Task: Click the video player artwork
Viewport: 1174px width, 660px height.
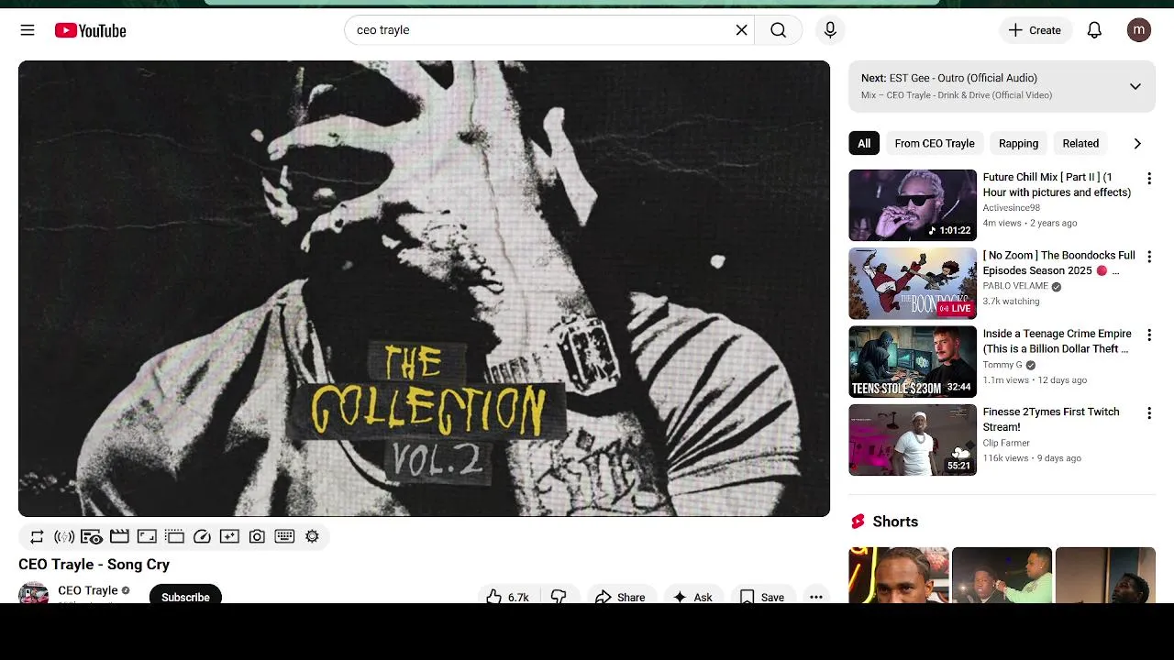Action: tap(424, 289)
